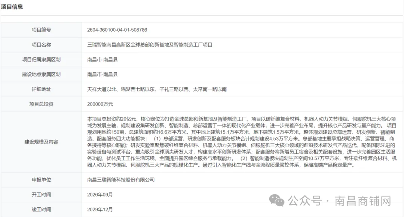
Task: Select completion date 2029年12月
Action: click(100, 210)
